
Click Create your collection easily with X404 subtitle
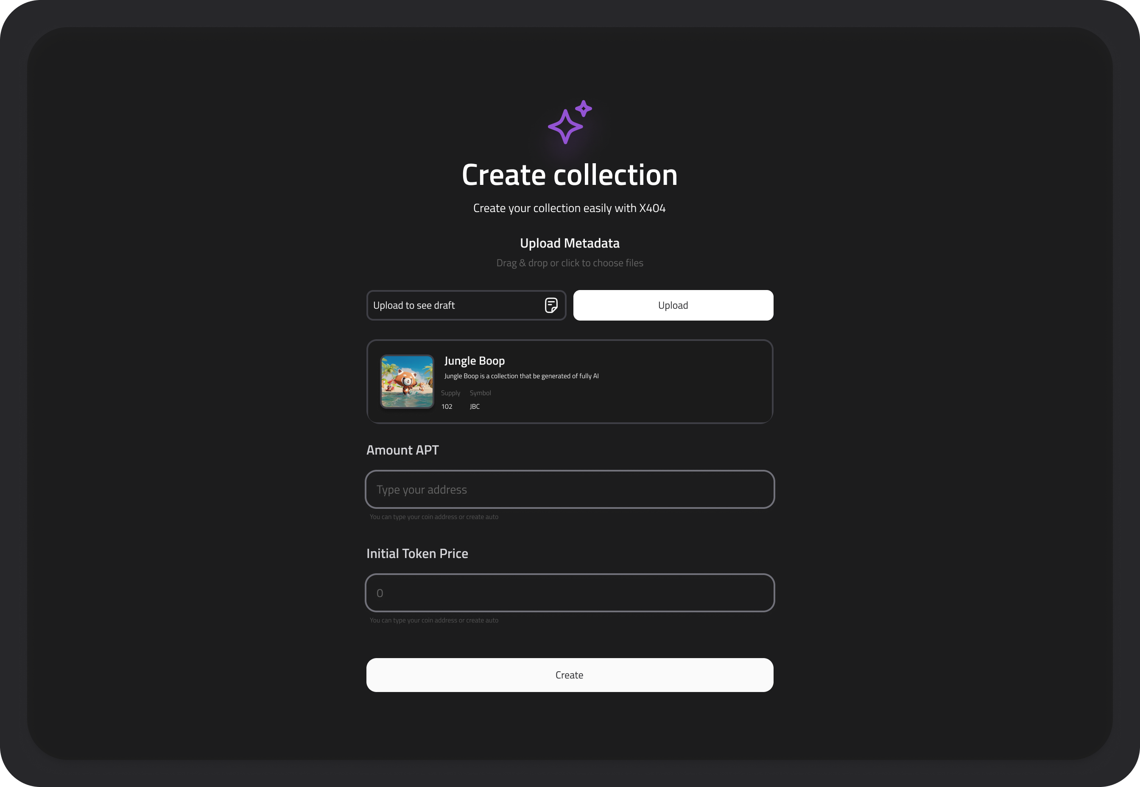pyautogui.click(x=570, y=208)
